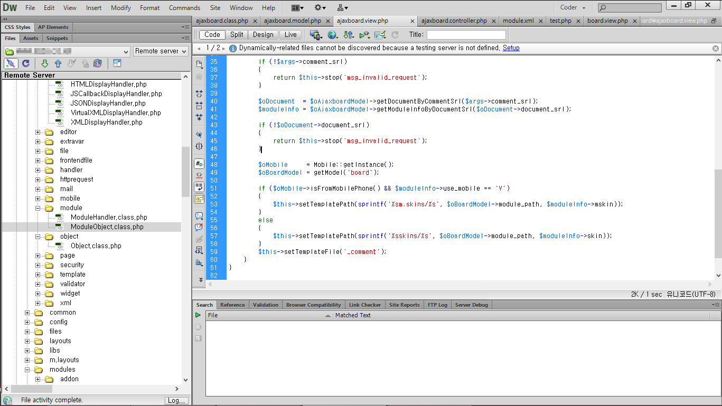The height and width of the screenshot is (406, 722).
Task: Synchronize with the remote server
Action: coord(97,63)
